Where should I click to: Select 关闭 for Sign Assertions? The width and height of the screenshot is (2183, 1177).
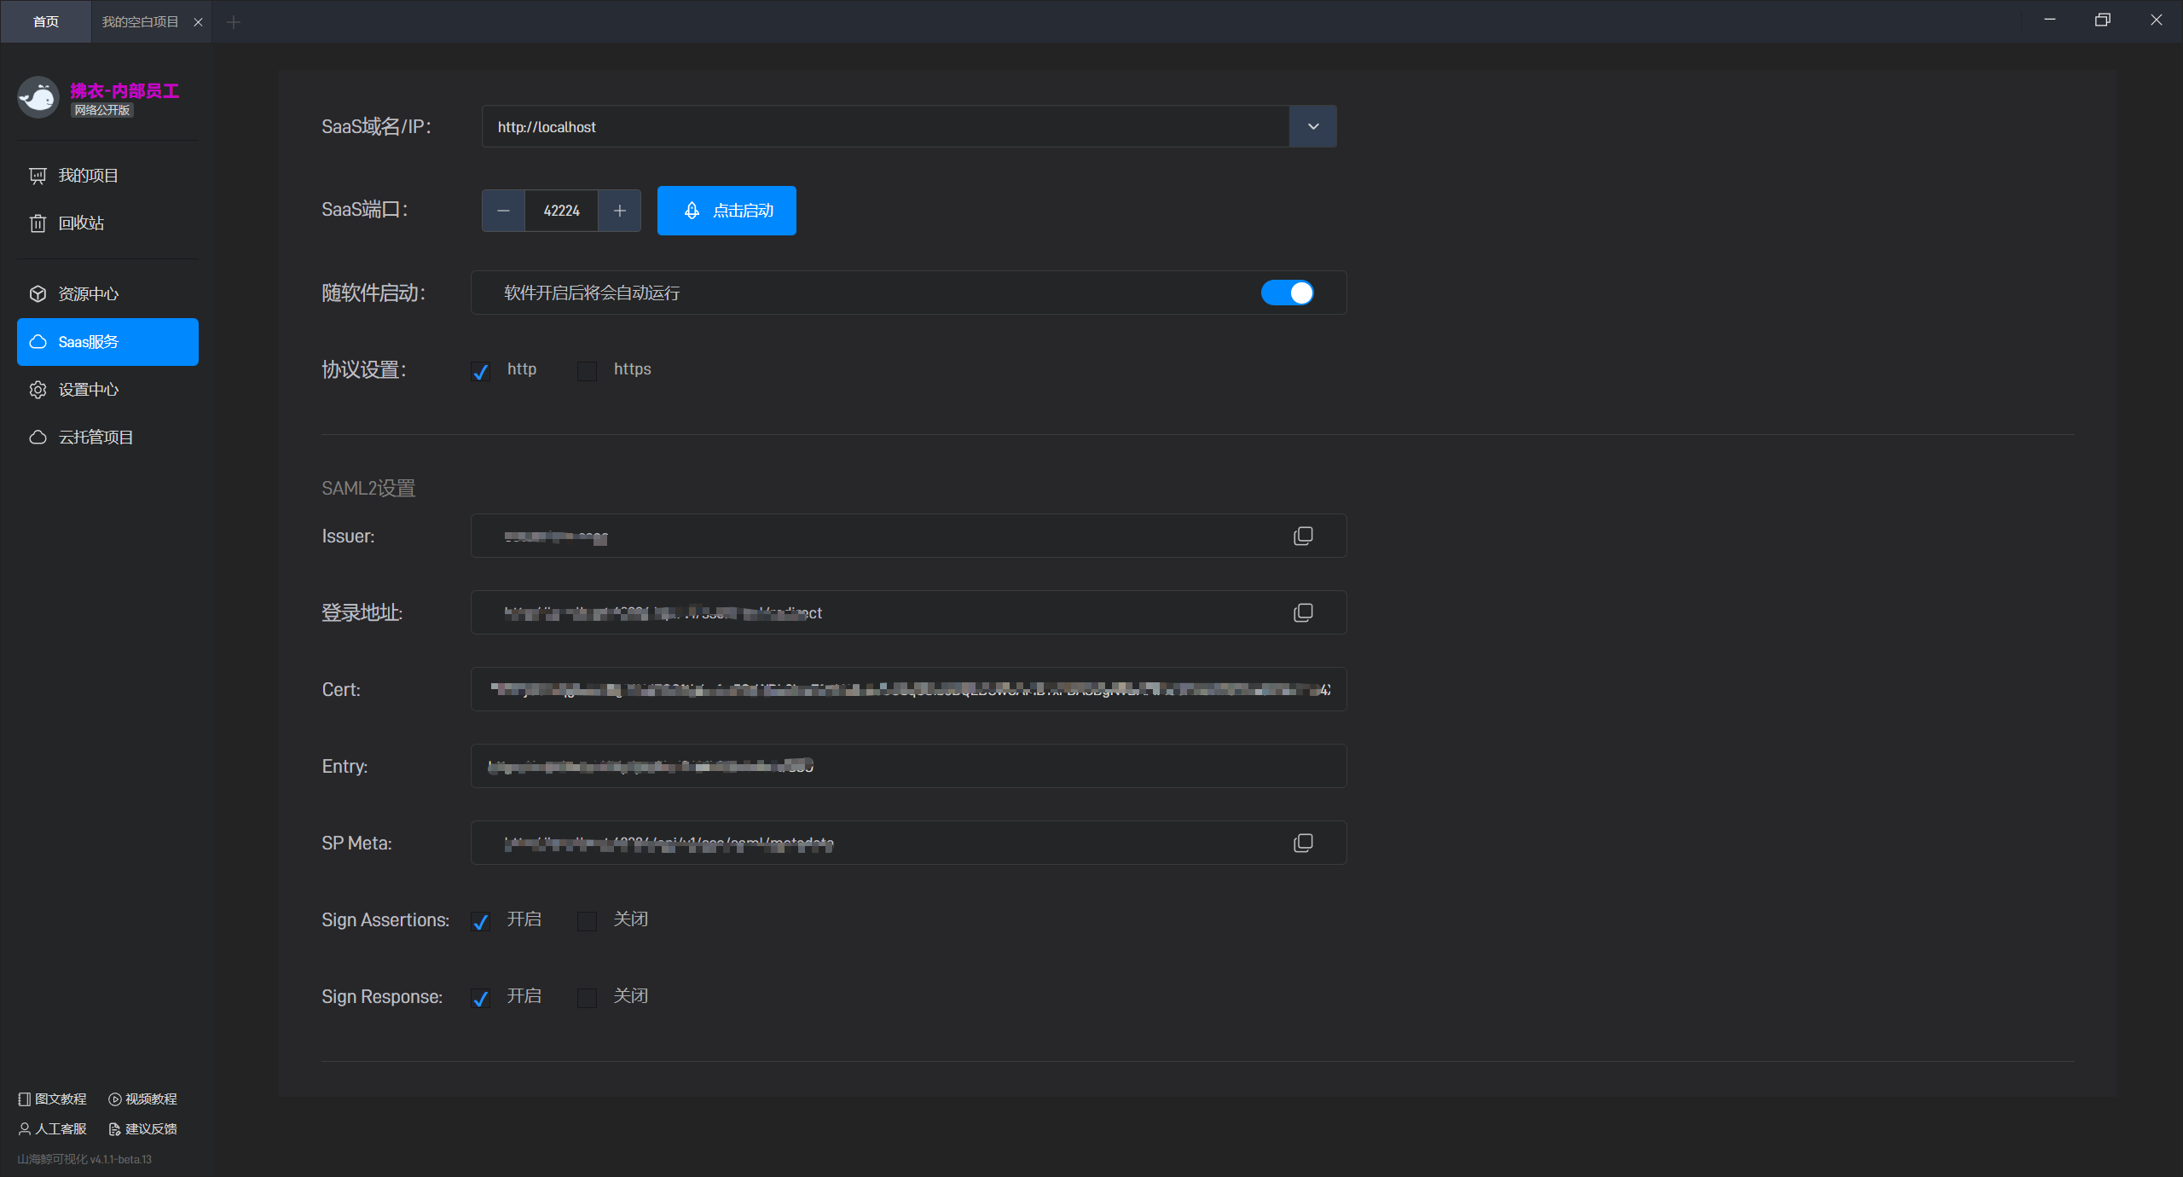tap(587, 921)
